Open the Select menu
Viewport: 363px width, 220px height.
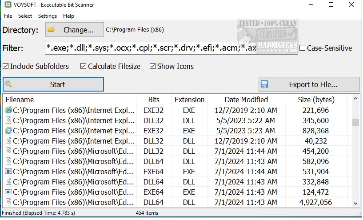[x=25, y=16]
